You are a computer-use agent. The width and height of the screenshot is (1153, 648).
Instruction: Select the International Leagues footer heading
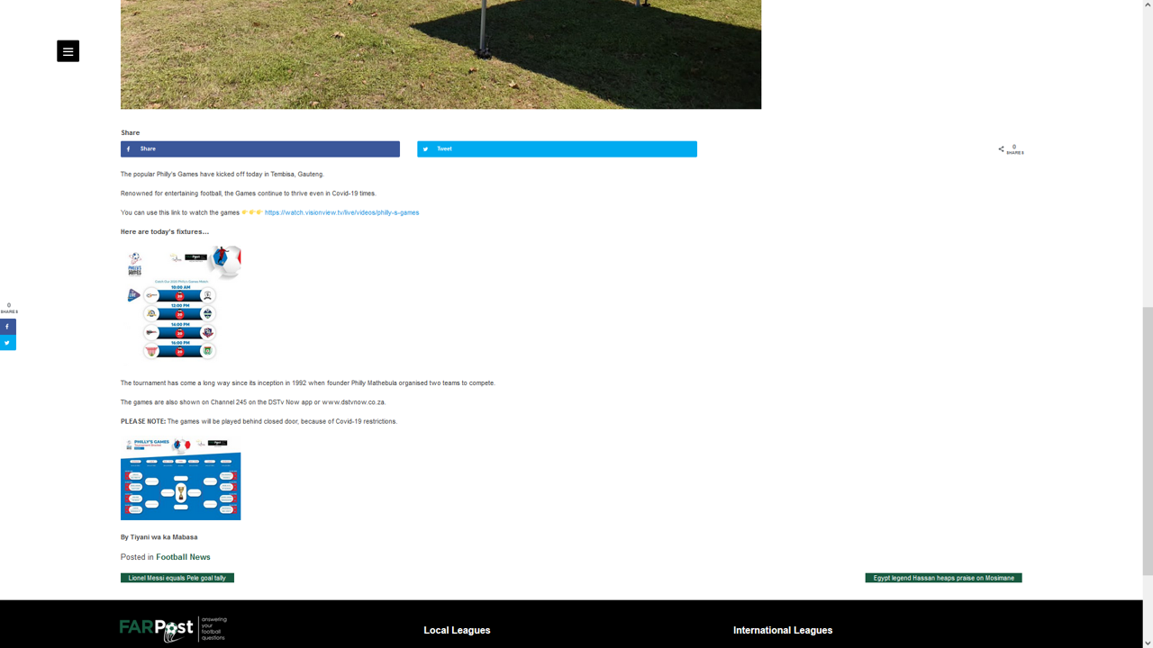[x=782, y=631]
